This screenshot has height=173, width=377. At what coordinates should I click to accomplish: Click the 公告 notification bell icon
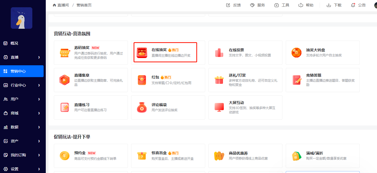(353, 5)
